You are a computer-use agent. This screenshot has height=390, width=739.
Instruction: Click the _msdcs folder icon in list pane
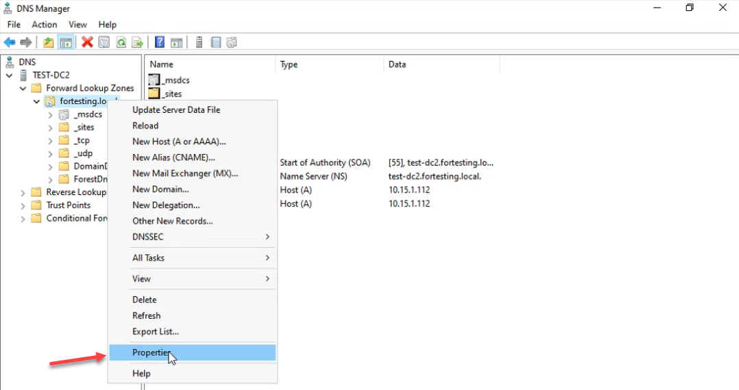(x=154, y=80)
